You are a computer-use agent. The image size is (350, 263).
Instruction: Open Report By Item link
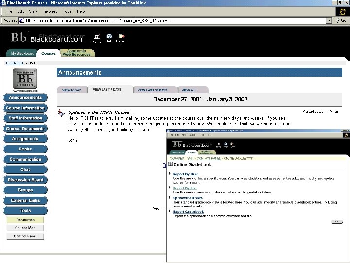click(185, 188)
